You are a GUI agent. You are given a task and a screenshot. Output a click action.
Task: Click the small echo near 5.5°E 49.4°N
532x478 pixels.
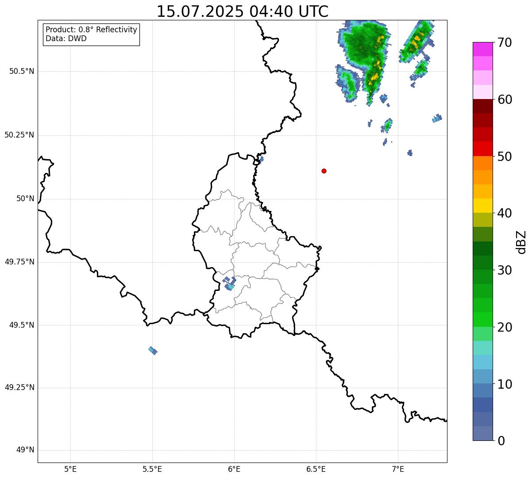point(153,351)
